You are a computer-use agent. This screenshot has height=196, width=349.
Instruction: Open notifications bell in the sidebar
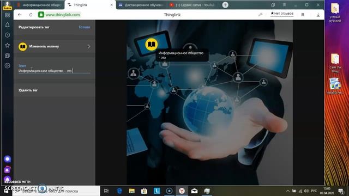point(7,25)
